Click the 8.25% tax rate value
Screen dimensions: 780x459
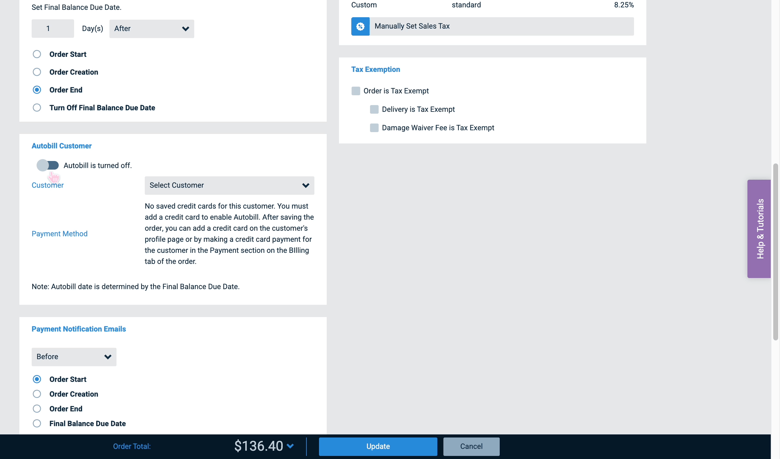coord(624,5)
